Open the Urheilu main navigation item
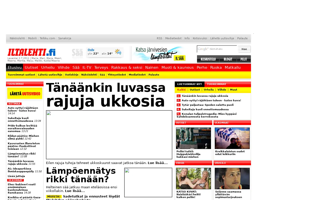 48,67
